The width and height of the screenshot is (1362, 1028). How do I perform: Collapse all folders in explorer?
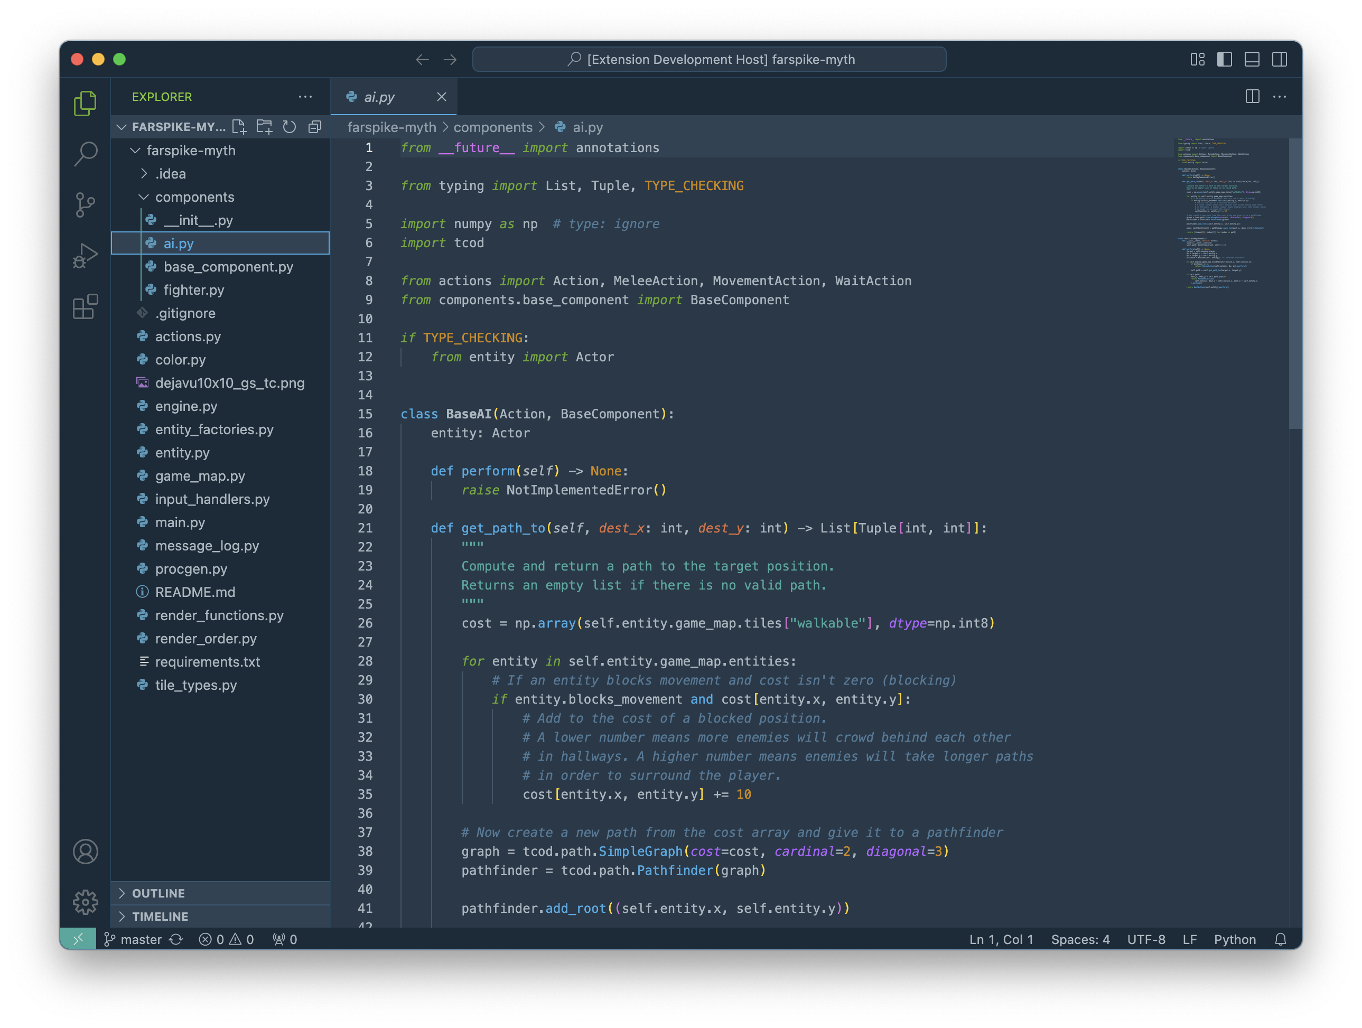[x=315, y=127]
